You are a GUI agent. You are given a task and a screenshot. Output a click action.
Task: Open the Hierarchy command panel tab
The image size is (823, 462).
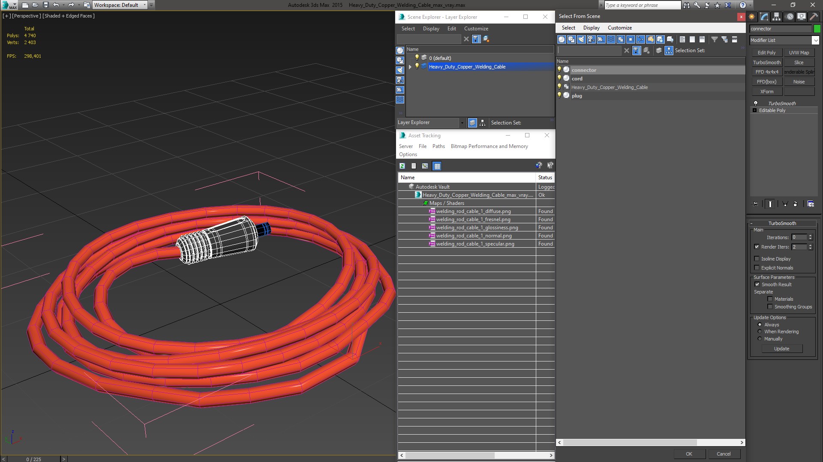pyautogui.click(x=776, y=17)
